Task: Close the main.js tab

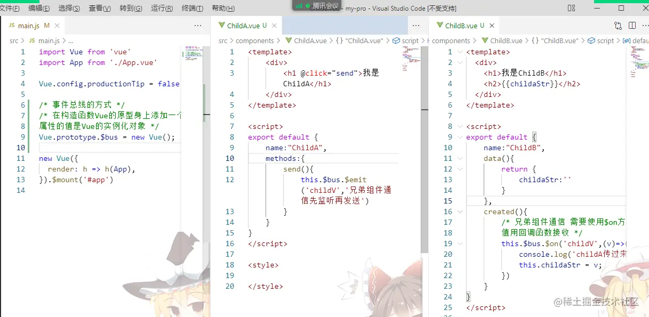Action: 57,26
